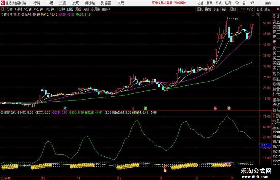Open the customer service headset icon
Screen dimensions: 280x180
pos(237,3)
